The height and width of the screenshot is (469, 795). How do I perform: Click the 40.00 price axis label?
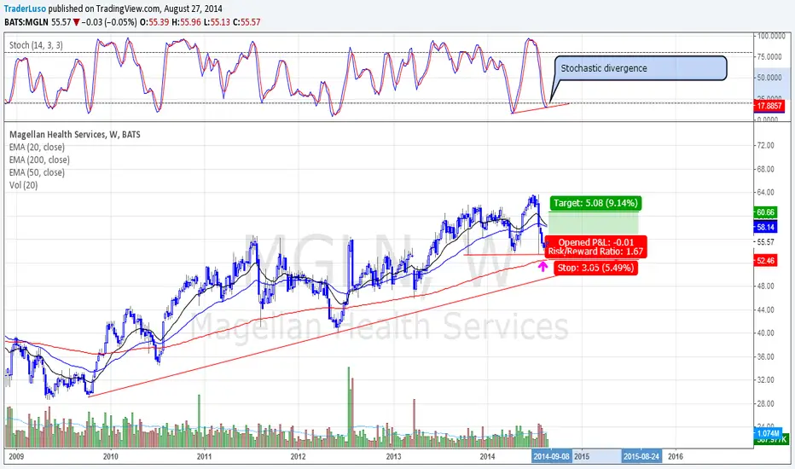click(766, 333)
